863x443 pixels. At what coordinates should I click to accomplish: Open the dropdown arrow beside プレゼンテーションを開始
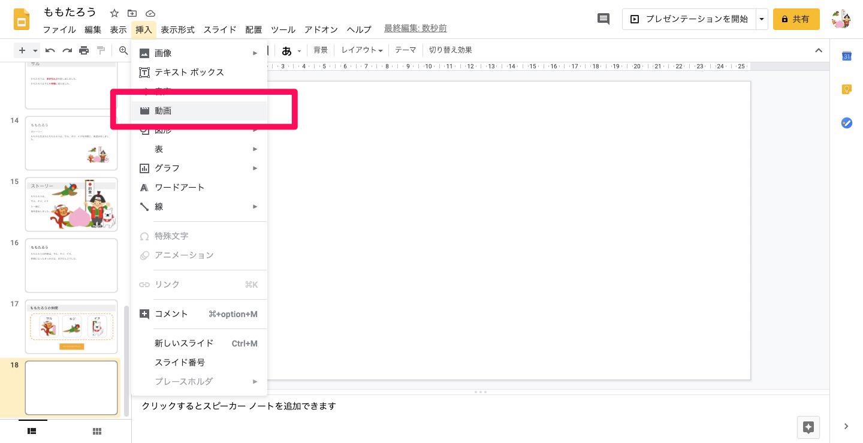[x=762, y=19]
